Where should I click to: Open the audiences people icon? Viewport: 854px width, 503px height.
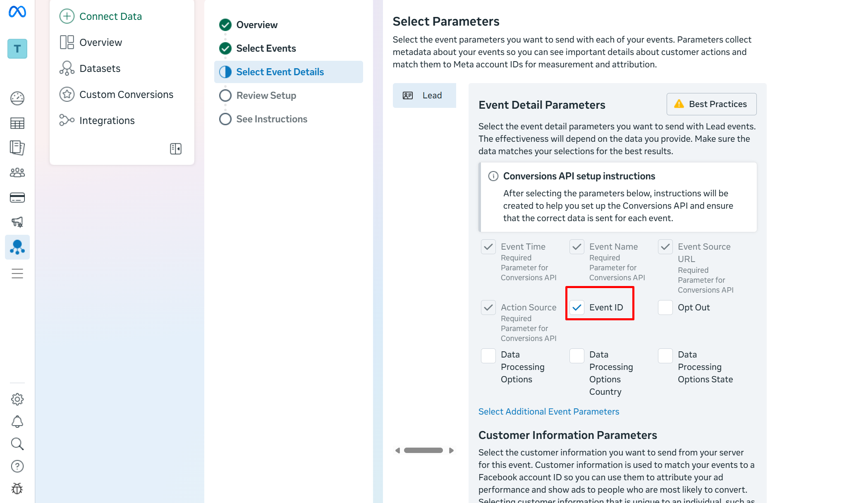click(x=17, y=173)
